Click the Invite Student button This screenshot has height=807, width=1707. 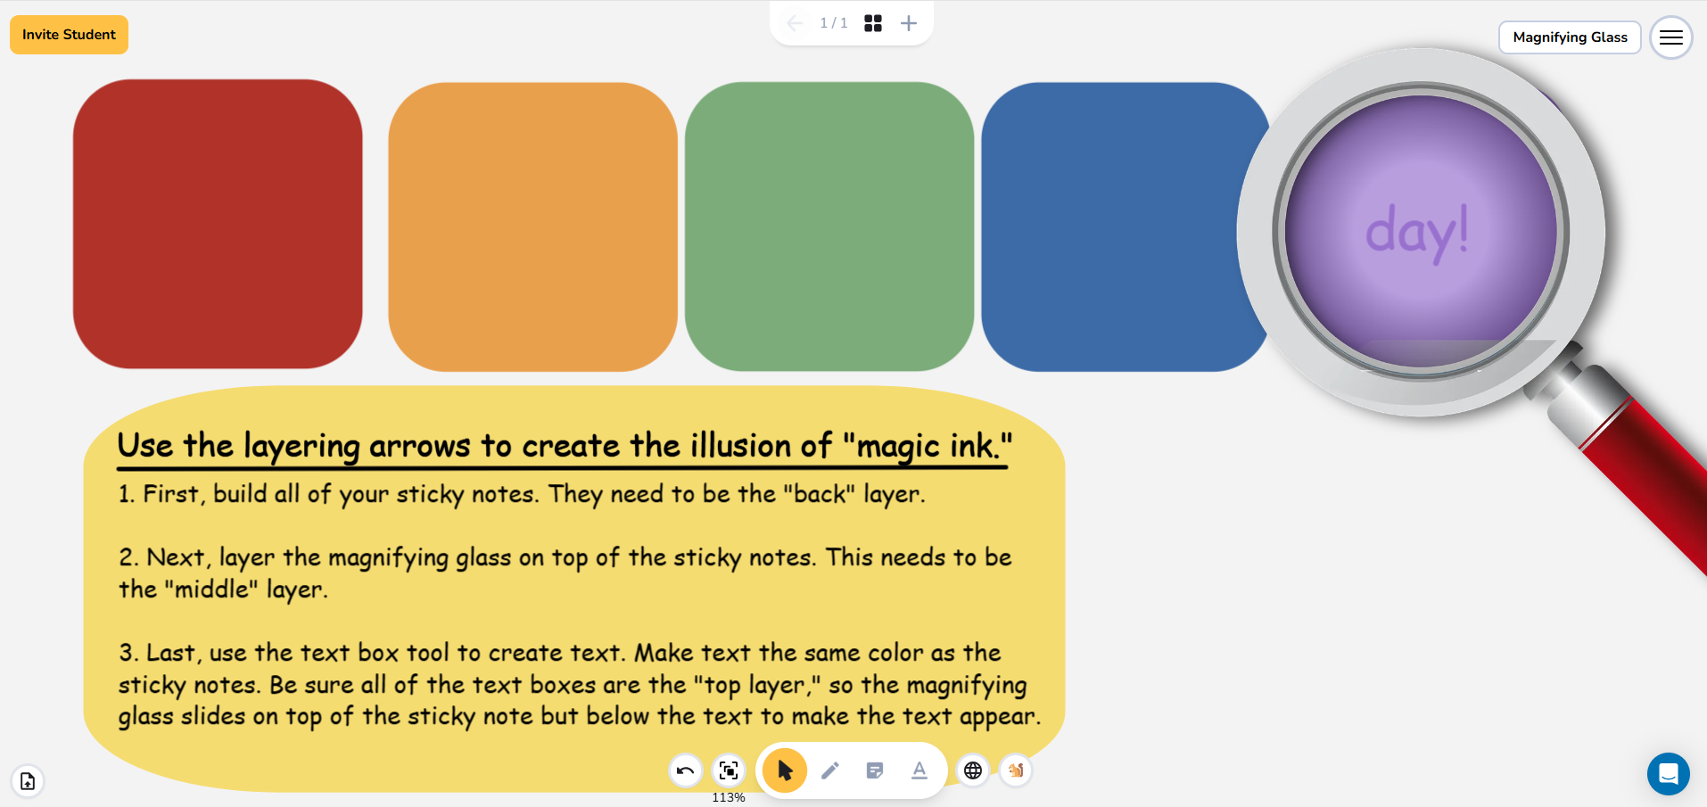69,35
